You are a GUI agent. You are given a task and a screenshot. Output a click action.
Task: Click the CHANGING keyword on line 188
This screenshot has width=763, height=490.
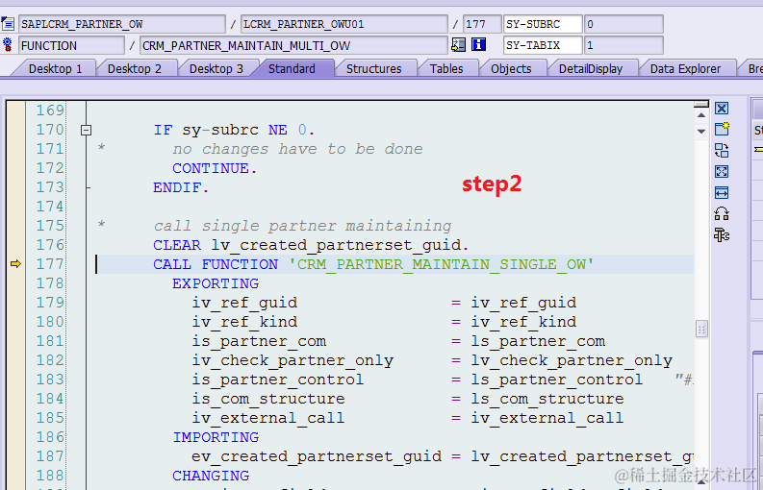(211, 476)
